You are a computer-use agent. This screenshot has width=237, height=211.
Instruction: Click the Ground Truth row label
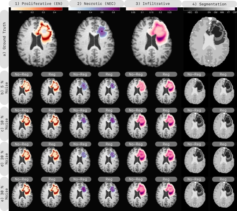4,39
